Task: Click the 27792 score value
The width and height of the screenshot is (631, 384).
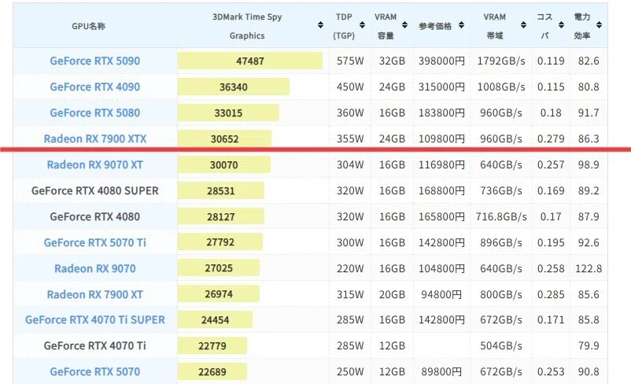Action: 220,242
